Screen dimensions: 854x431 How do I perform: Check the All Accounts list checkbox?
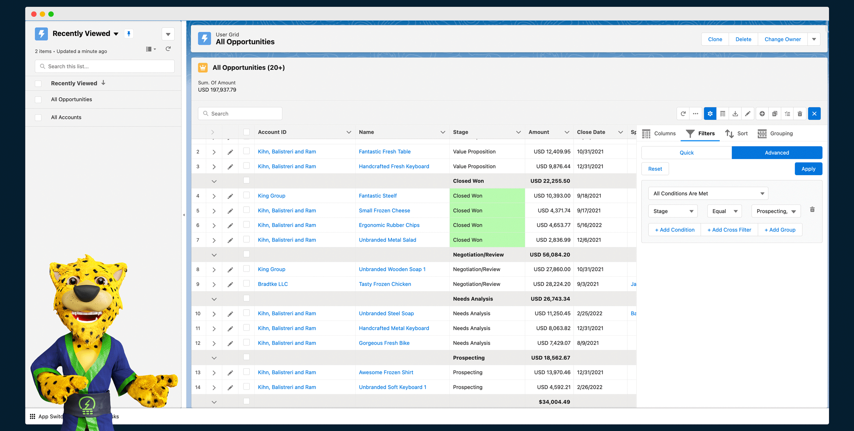click(38, 117)
